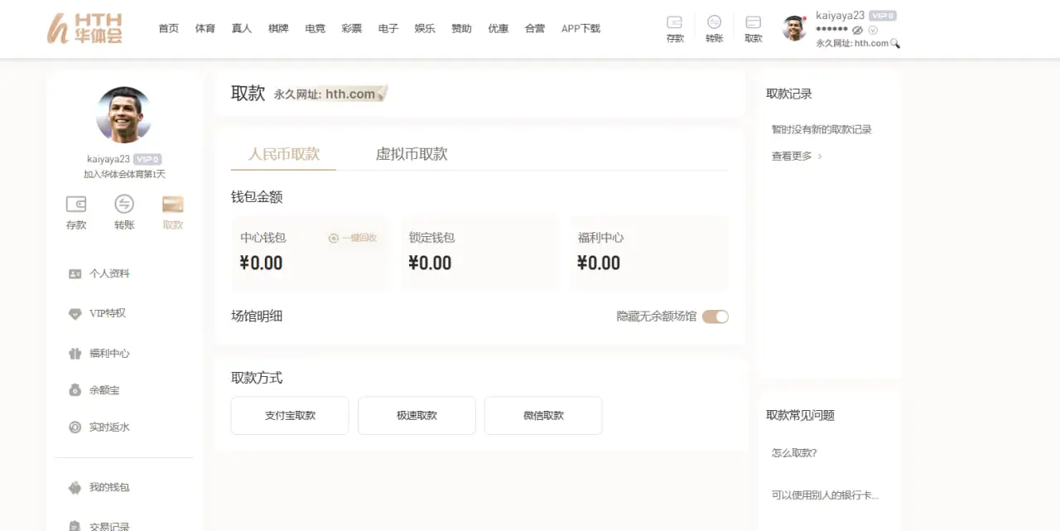Click the 福利中心 gift icon in sidebar
Screen dimensions: 1060x531
75,354
